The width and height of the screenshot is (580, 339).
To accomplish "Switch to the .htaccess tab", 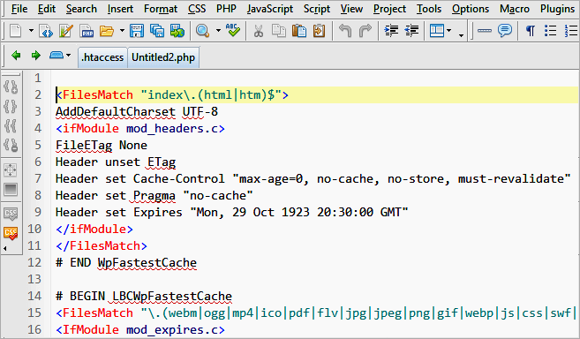I will 102,57.
